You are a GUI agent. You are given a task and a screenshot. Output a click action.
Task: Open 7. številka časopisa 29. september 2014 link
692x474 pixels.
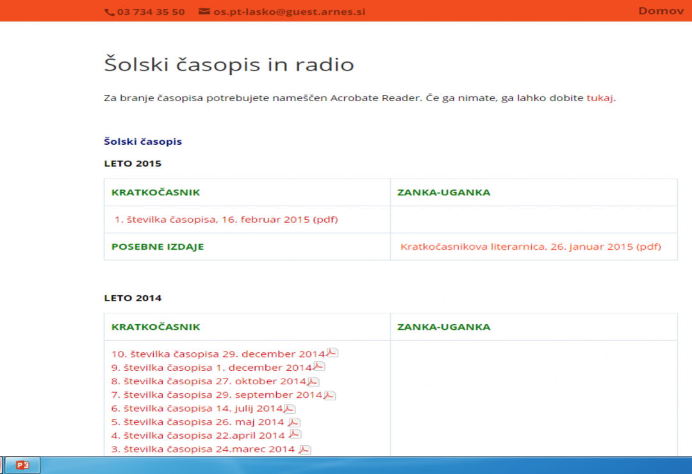point(217,395)
